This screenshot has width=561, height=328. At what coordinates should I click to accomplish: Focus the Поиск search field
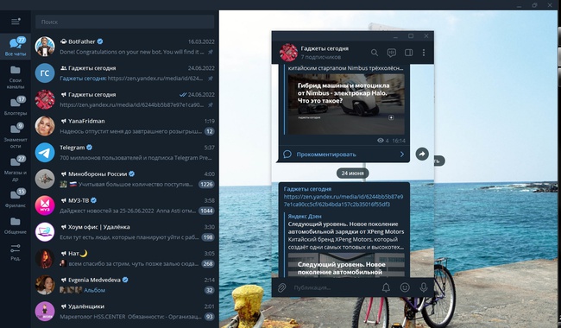coord(125,22)
